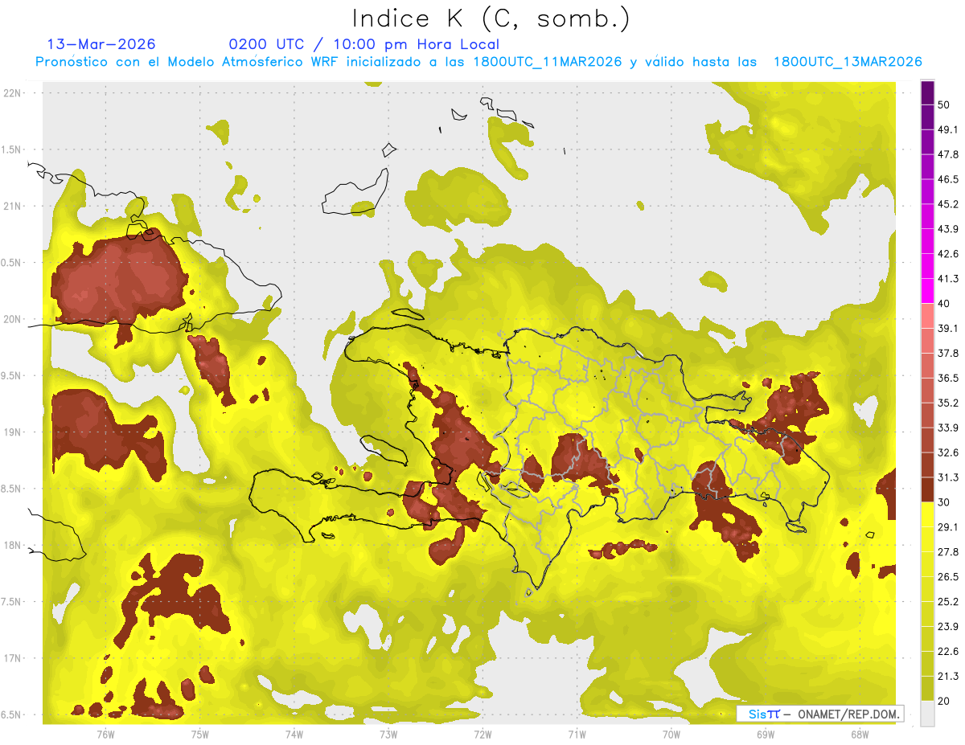Click the '74W' longitude label
The height and width of the screenshot is (745, 965).
click(x=294, y=734)
